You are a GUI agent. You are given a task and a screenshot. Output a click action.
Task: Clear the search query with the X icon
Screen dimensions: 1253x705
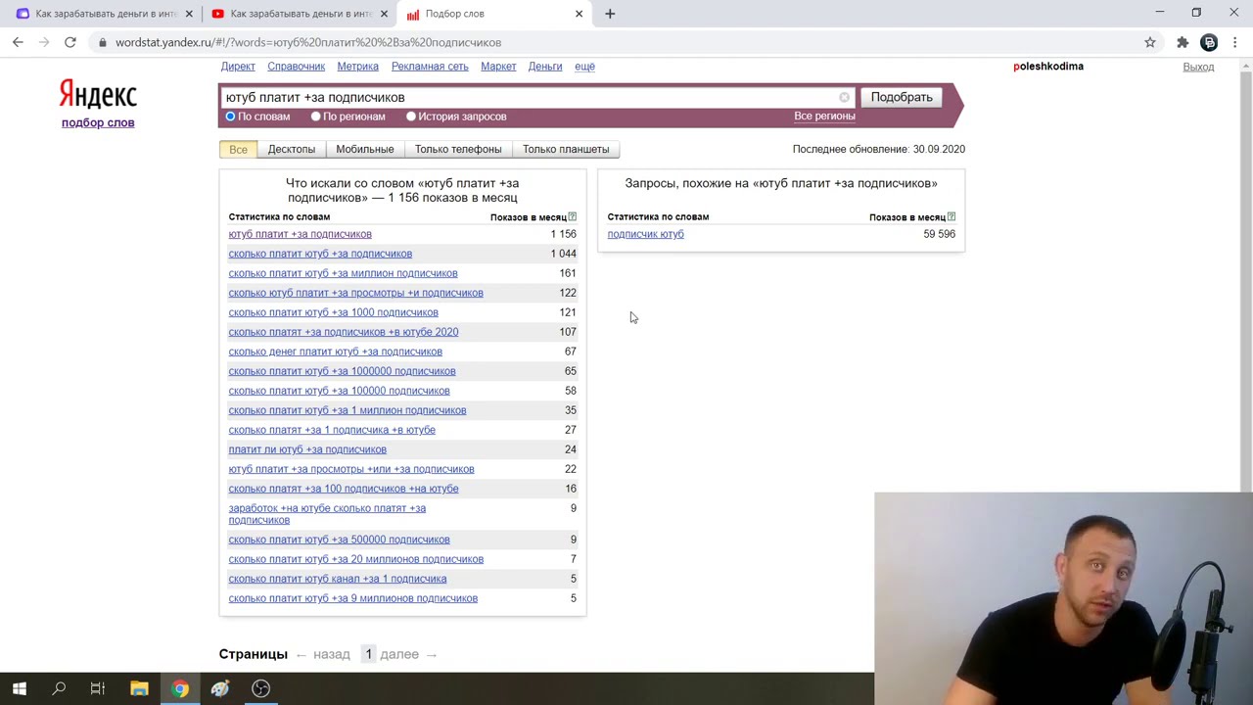point(845,97)
